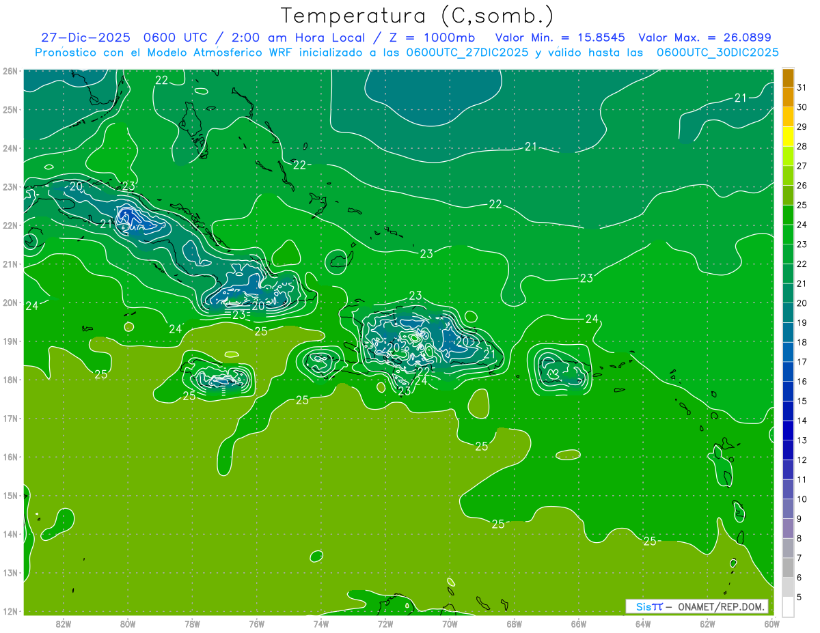The height and width of the screenshot is (633, 820).
Task: Click the '62W' longitude axis label
Action: (x=707, y=623)
